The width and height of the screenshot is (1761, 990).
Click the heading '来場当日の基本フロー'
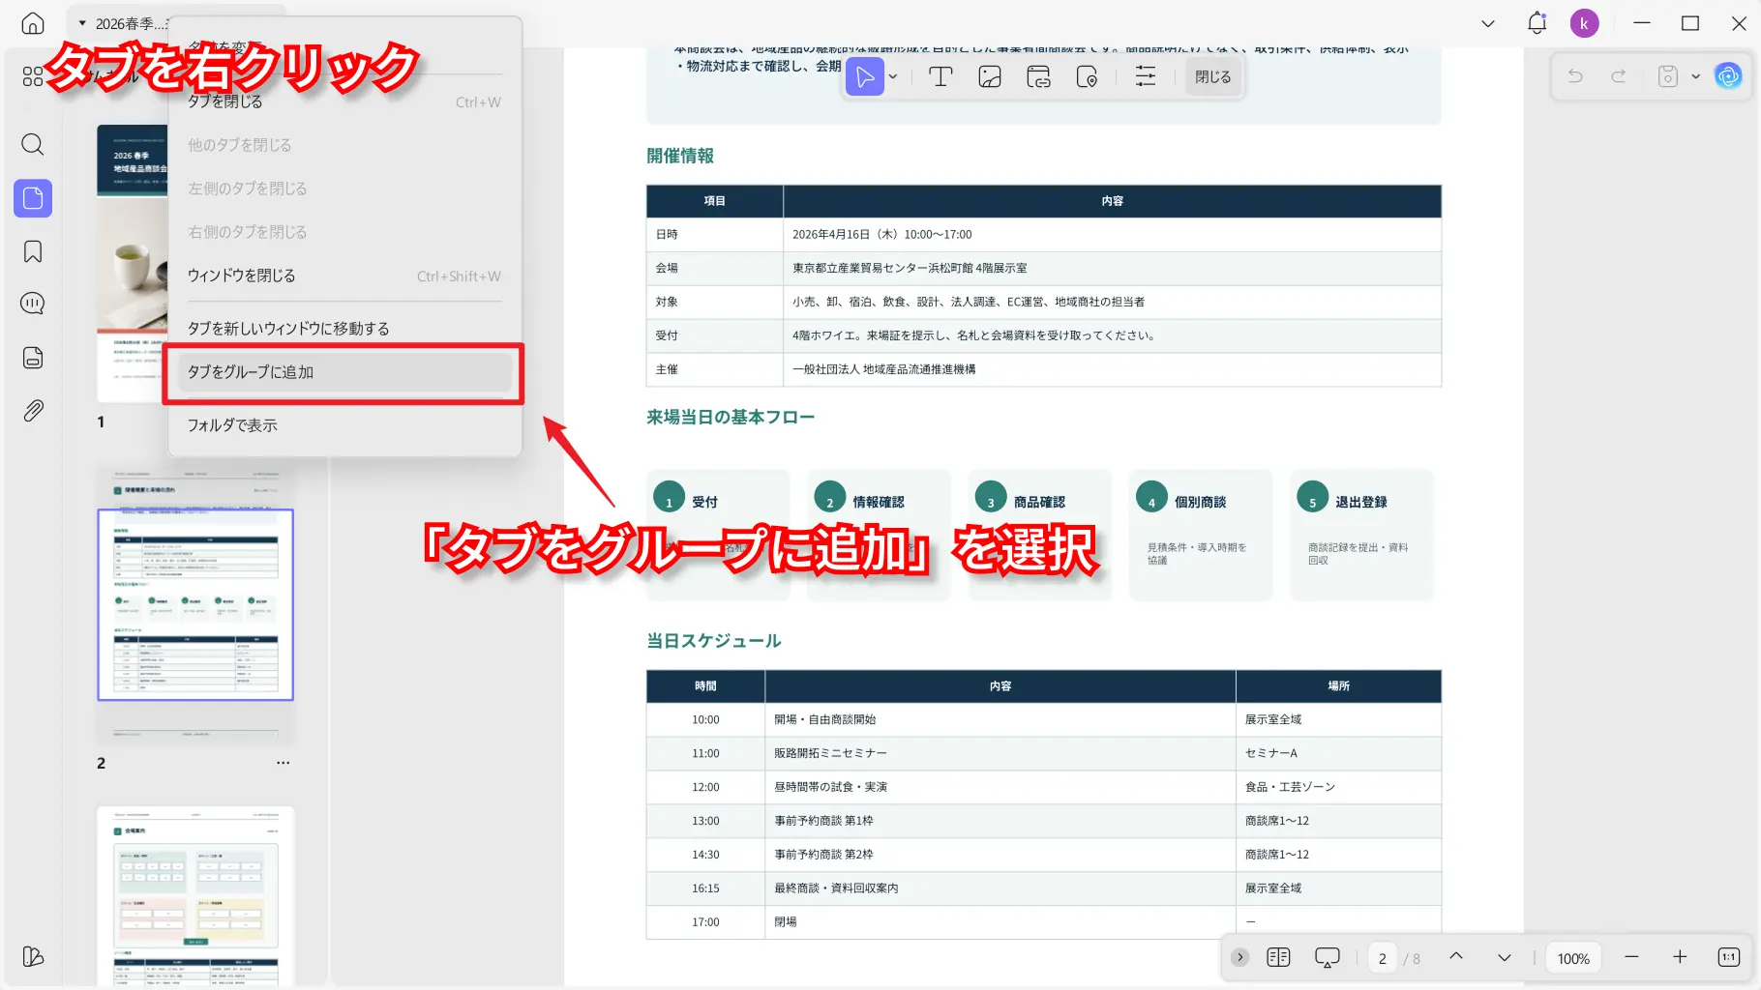tap(731, 417)
